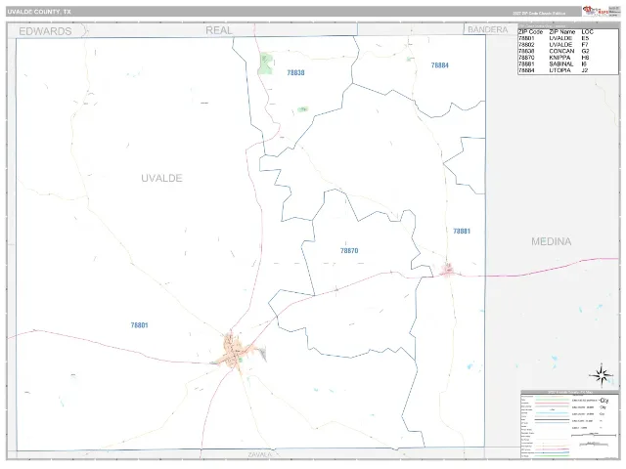
Task: Click the 'LOC' column header in the table
Action: pos(587,32)
